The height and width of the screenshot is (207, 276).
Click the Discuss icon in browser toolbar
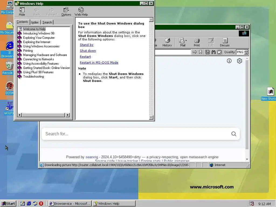click(225, 42)
